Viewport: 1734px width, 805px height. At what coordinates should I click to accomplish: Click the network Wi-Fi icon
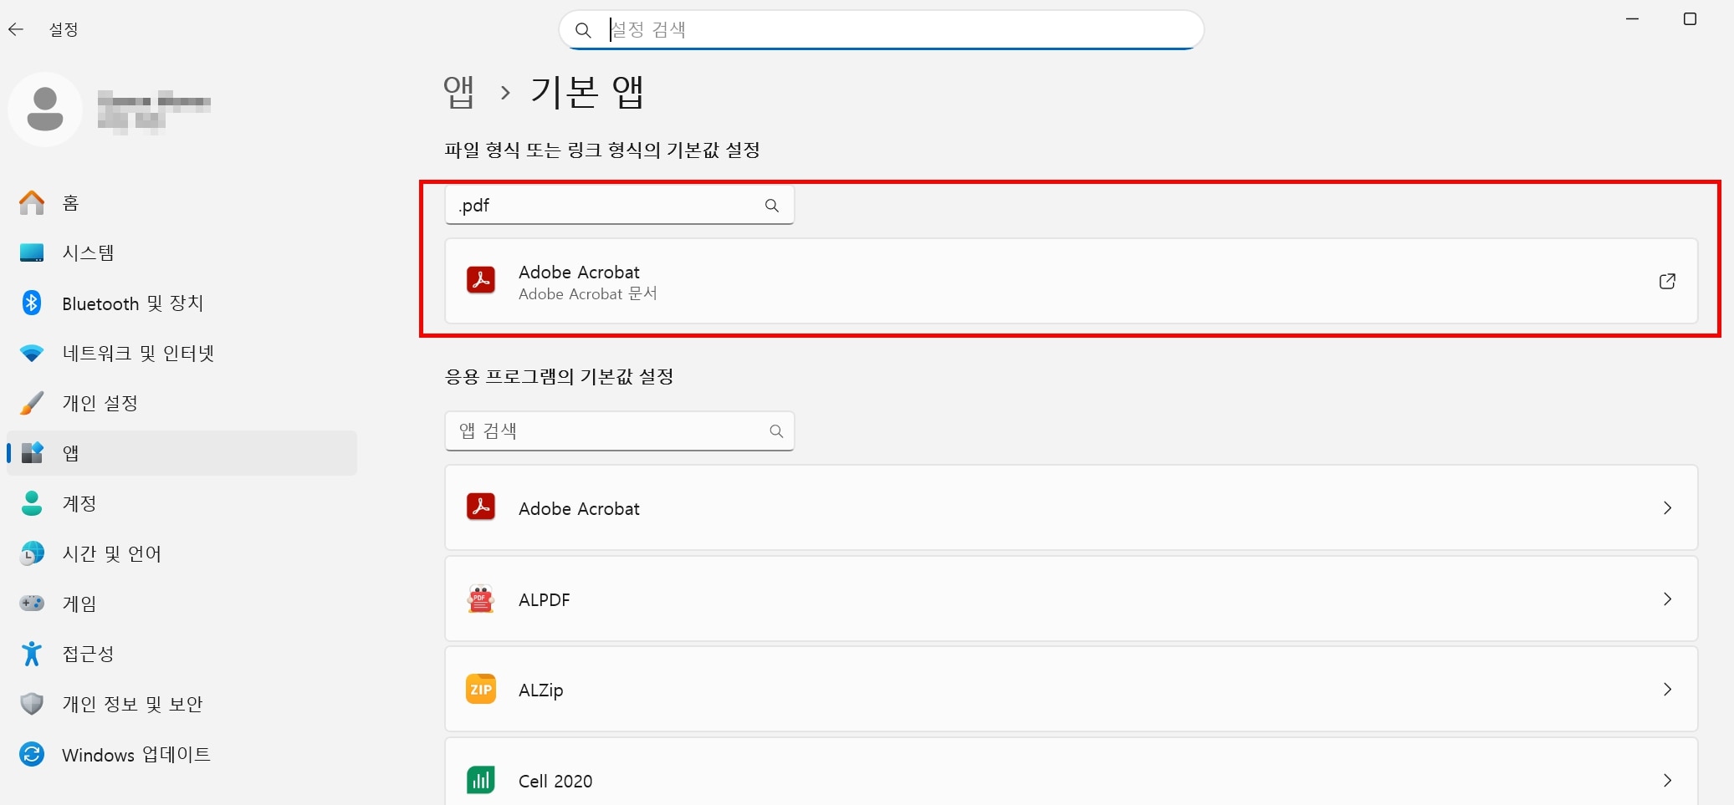[x=32, y=353]
